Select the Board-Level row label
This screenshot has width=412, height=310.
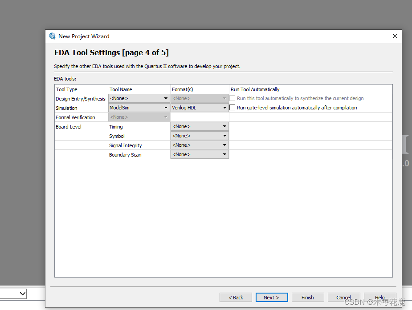[69, 127]
